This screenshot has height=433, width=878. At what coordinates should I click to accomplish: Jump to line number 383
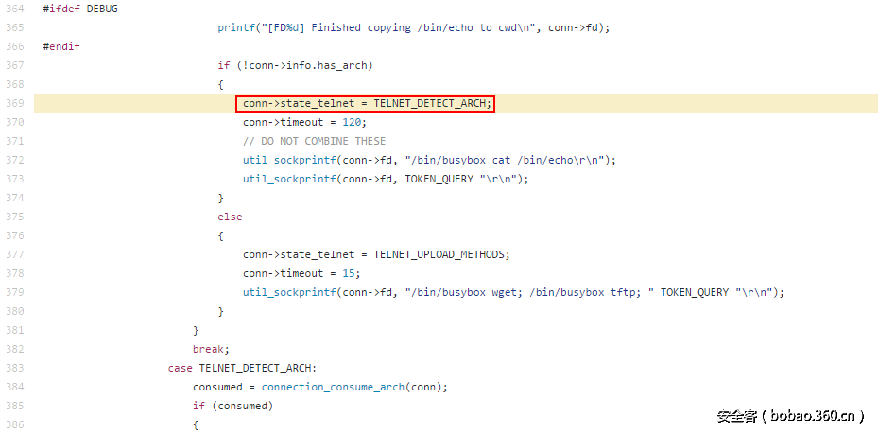coord(14,368)
